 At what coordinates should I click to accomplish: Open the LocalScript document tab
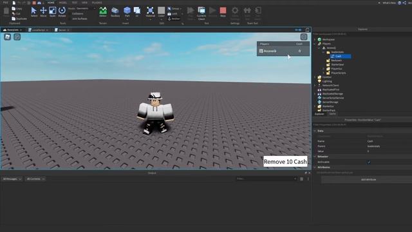(x=39, y=30)
